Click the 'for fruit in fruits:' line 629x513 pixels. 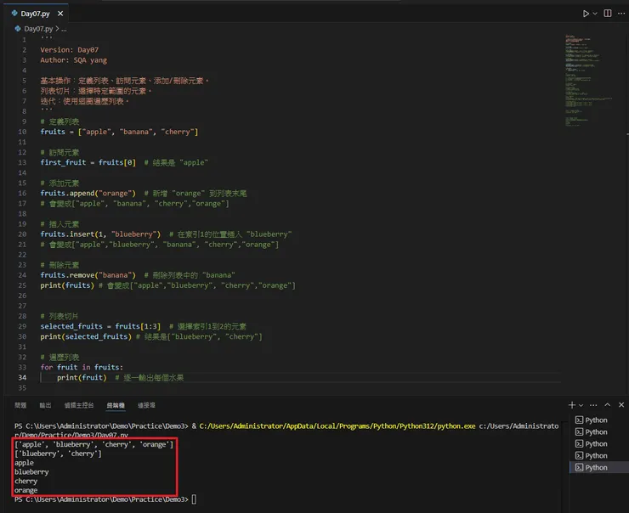point(82,367)
